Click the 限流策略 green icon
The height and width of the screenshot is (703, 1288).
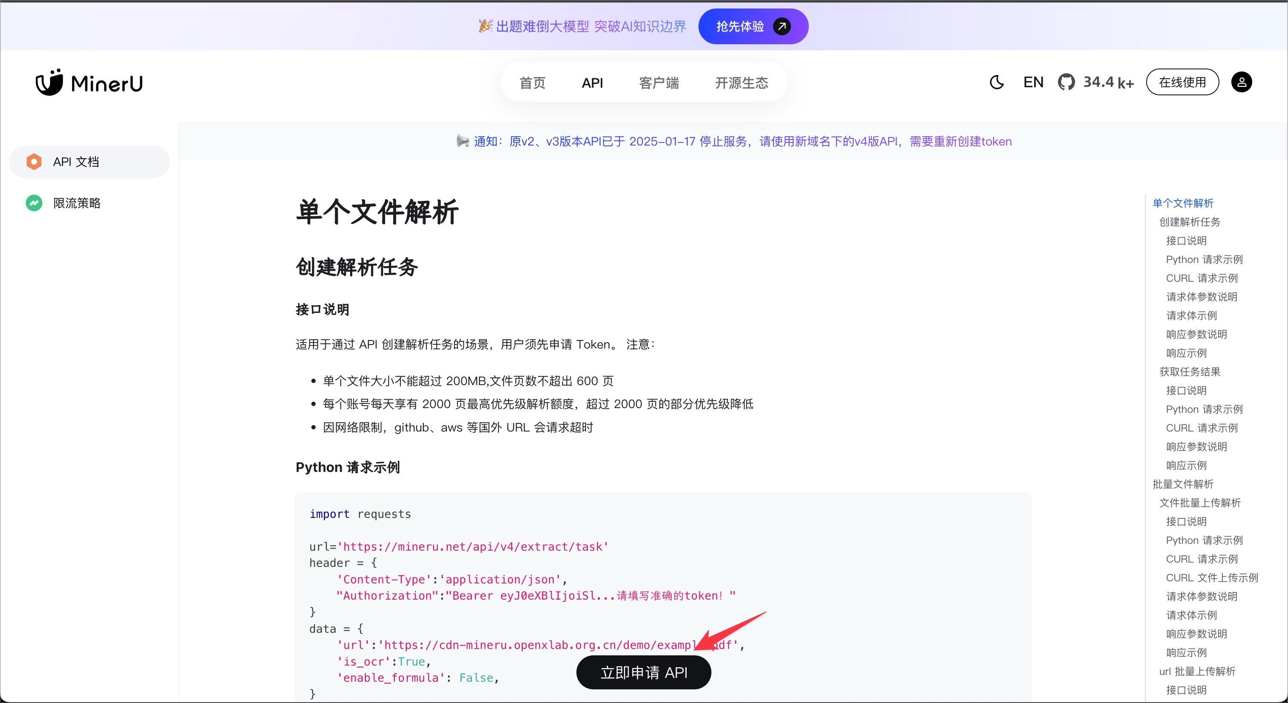coord(34,203)
